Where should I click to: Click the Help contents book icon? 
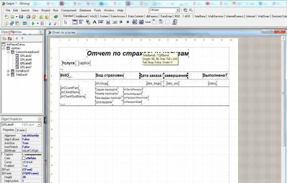click(x=55, y=17)
